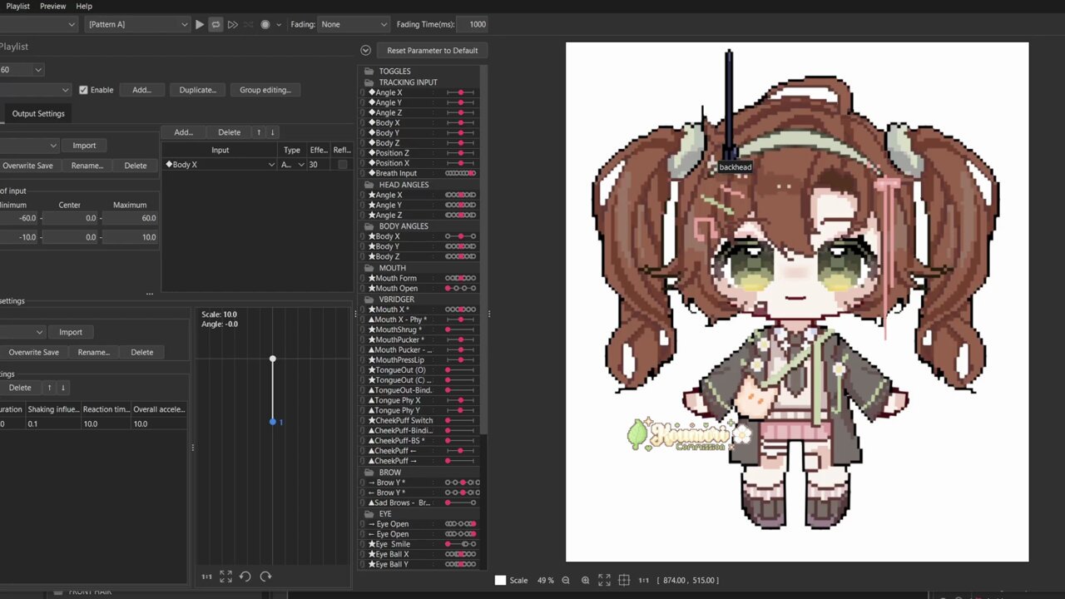The image size is (1065, 599).
Task: Play the selected Pattern A scene
Action: point(200,24)
